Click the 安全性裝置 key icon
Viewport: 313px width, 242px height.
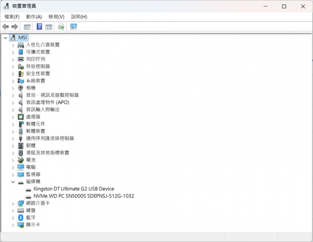(x=21, y=74)
